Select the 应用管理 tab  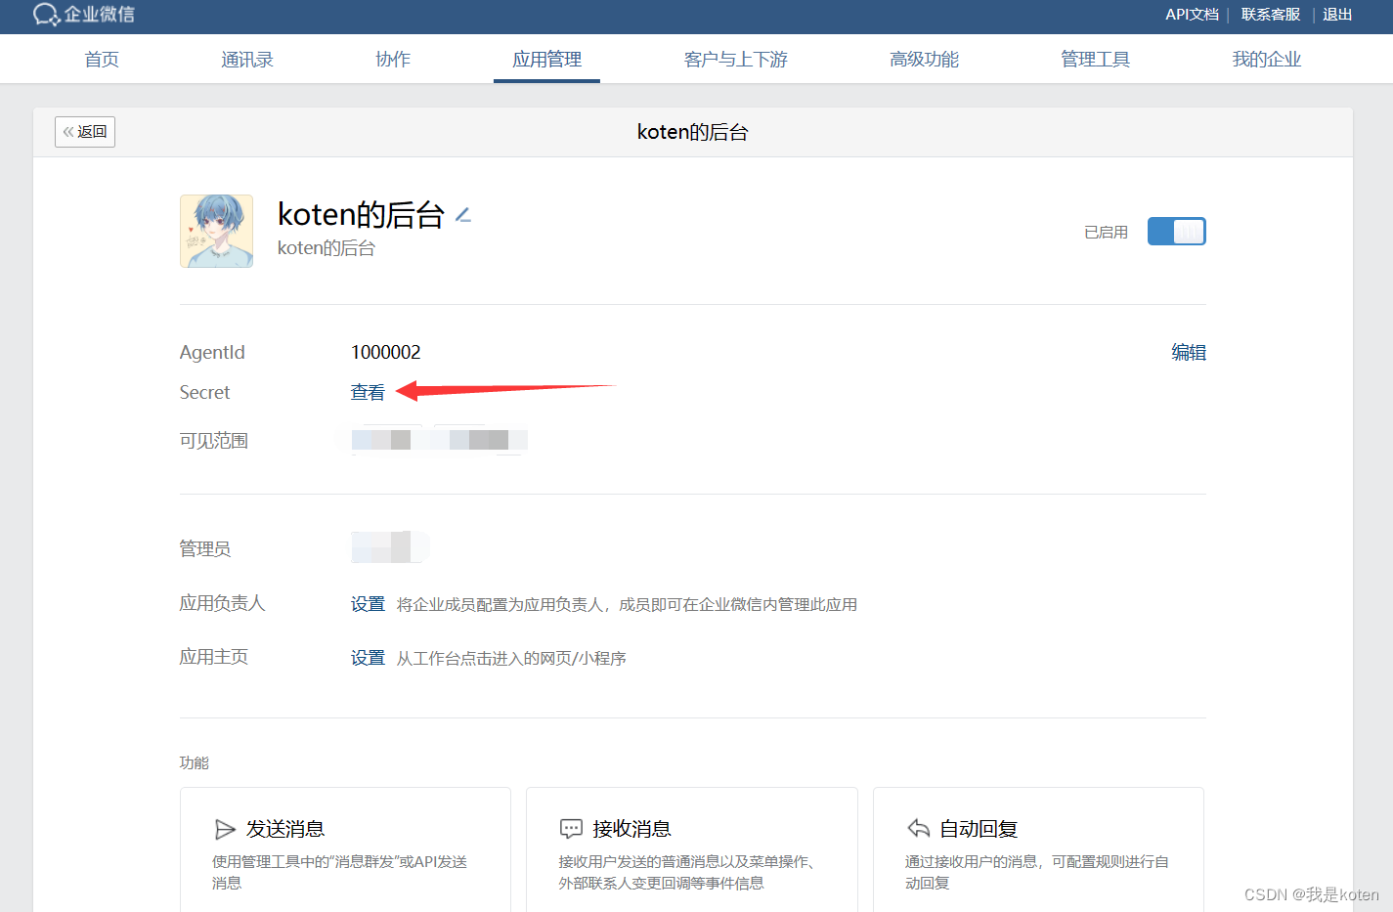[546, 60]
